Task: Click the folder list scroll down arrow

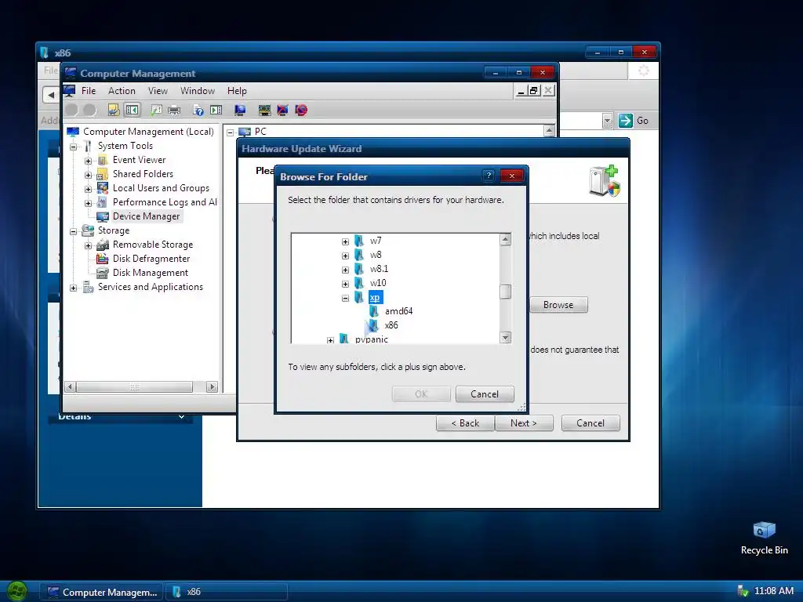Action: pos(506,337)
